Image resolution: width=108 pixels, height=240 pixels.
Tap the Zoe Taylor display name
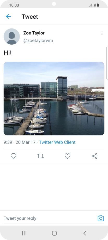tap(34, 33)
